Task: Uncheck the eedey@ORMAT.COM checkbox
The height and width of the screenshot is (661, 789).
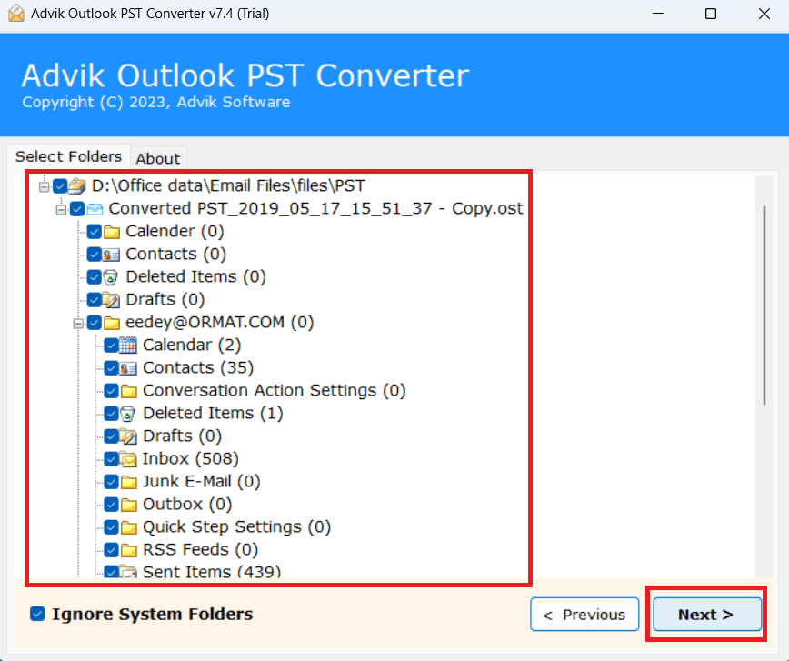Action: coord(95,323)
